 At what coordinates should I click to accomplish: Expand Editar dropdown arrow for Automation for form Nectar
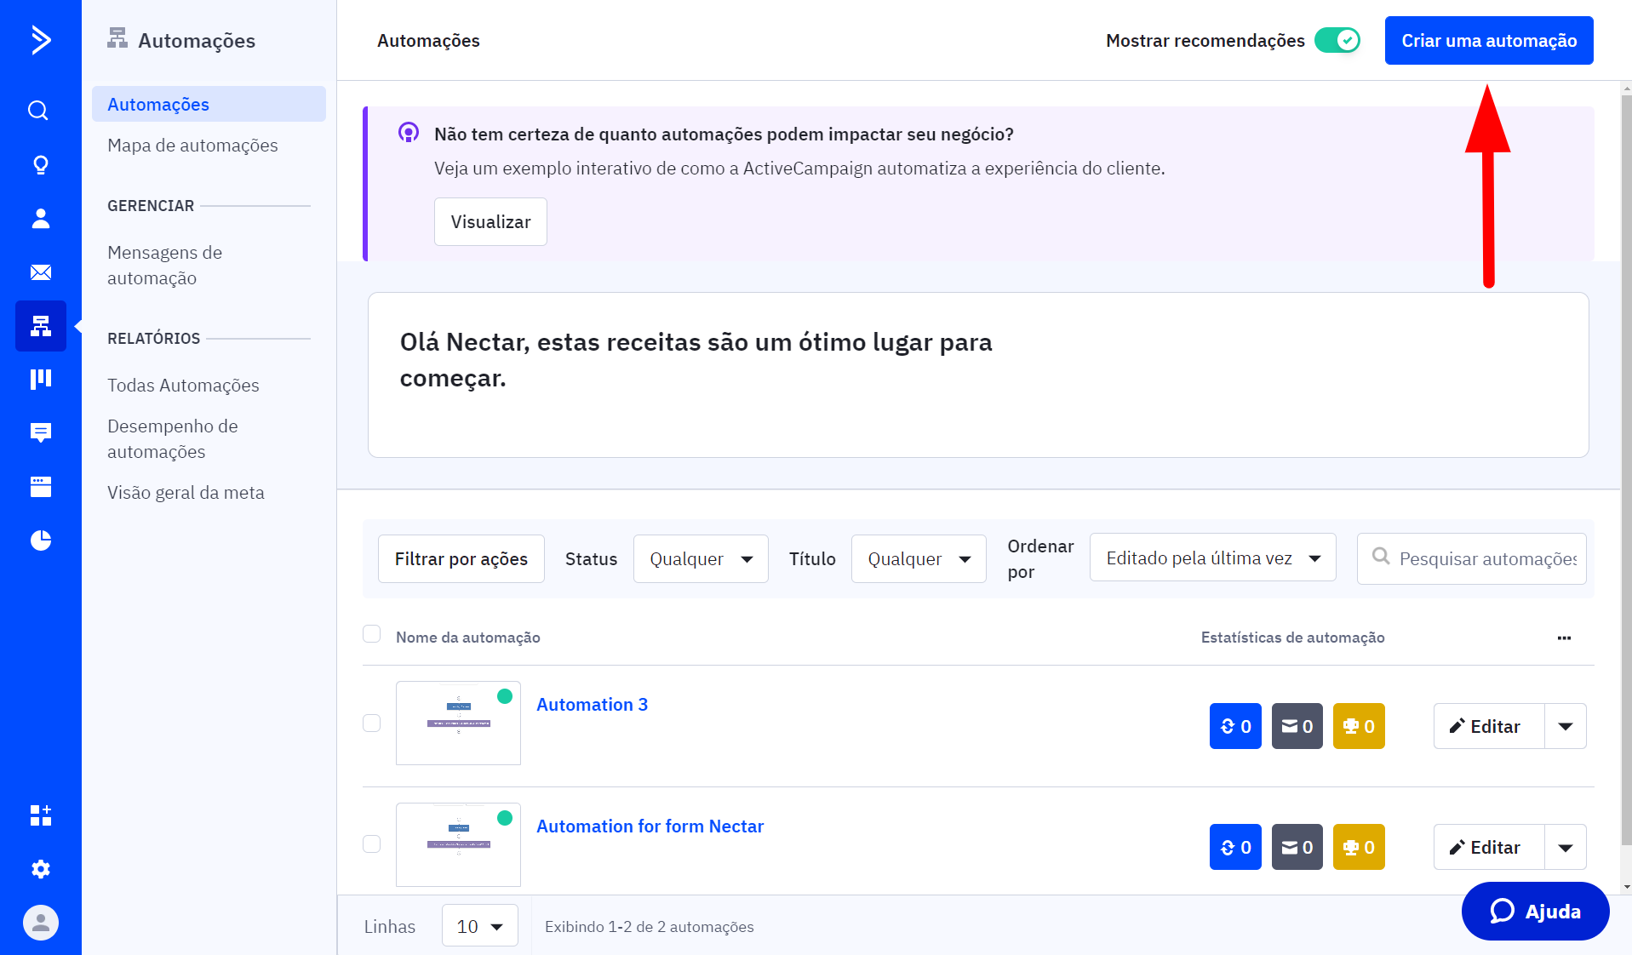(1566, 847)
